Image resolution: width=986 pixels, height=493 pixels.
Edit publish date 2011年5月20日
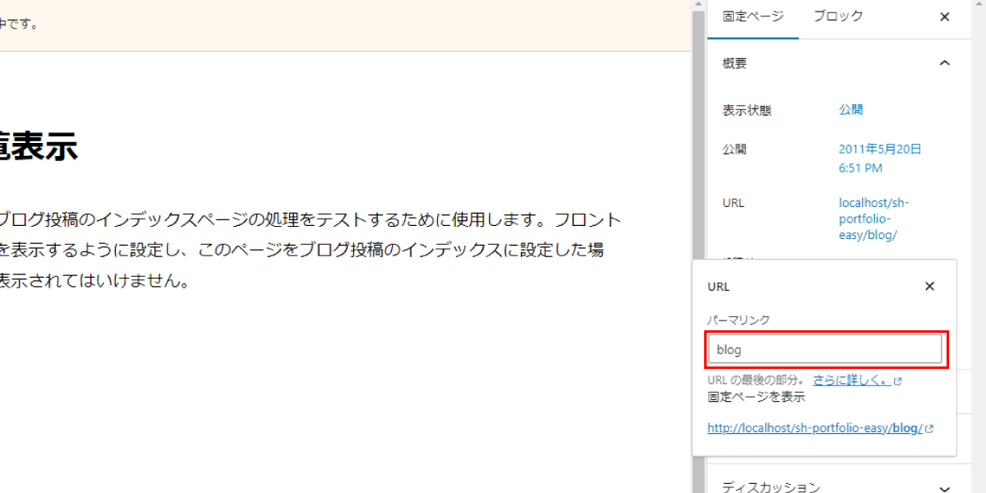pyautogui.click(x=880, y=159)
